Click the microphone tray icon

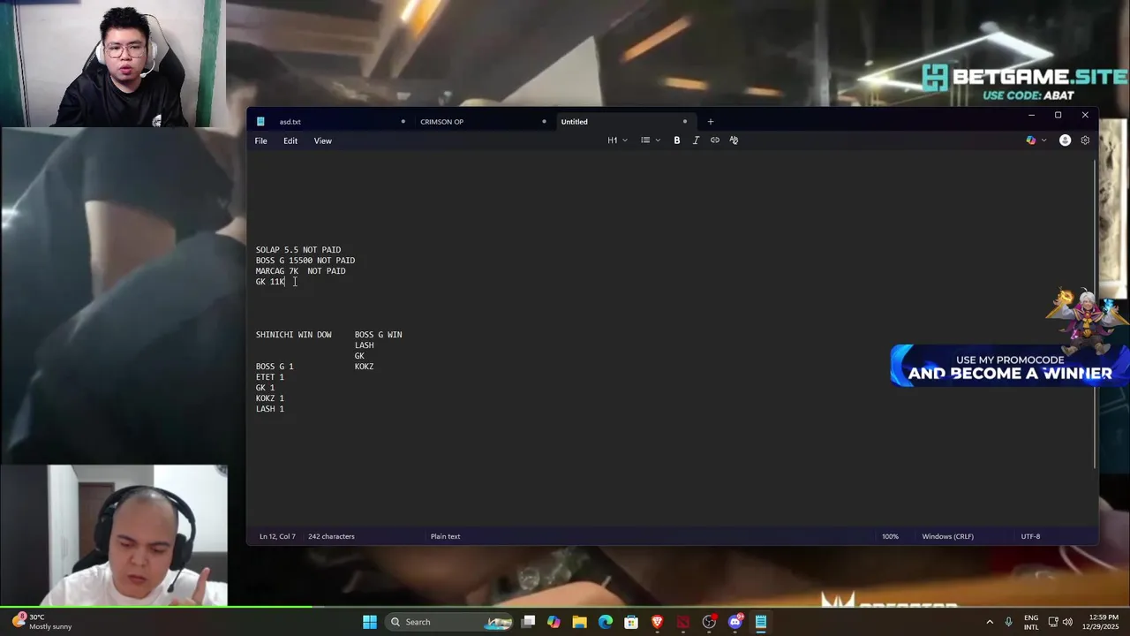click(1009, 622)
